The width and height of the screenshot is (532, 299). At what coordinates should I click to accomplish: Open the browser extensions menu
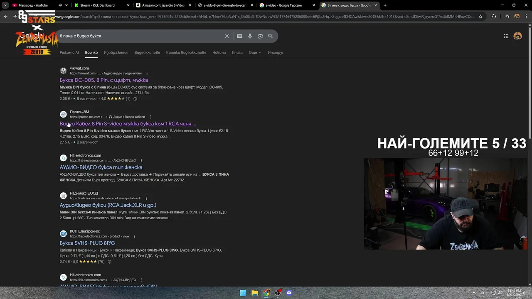494,17
